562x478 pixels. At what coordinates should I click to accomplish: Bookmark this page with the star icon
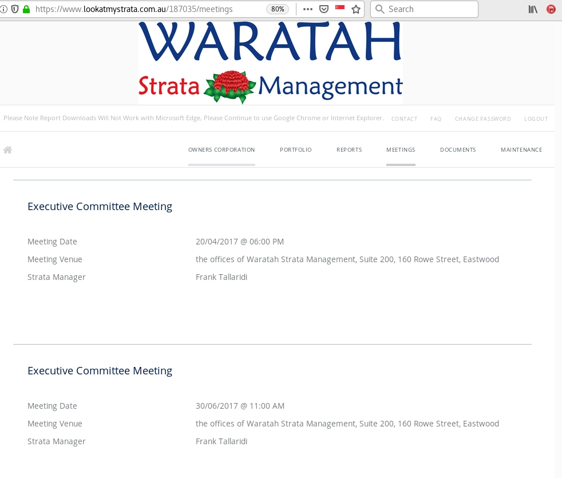(356, 9)
